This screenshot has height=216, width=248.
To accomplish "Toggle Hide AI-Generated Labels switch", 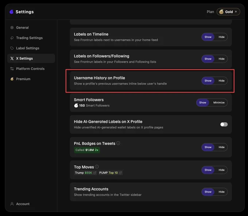I will [224, 124].
